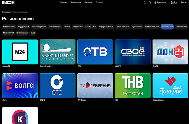Select the Спортивные filter chip
This screenshot has height=124, width=189.
pyautogui.click(x=78, y=27)
